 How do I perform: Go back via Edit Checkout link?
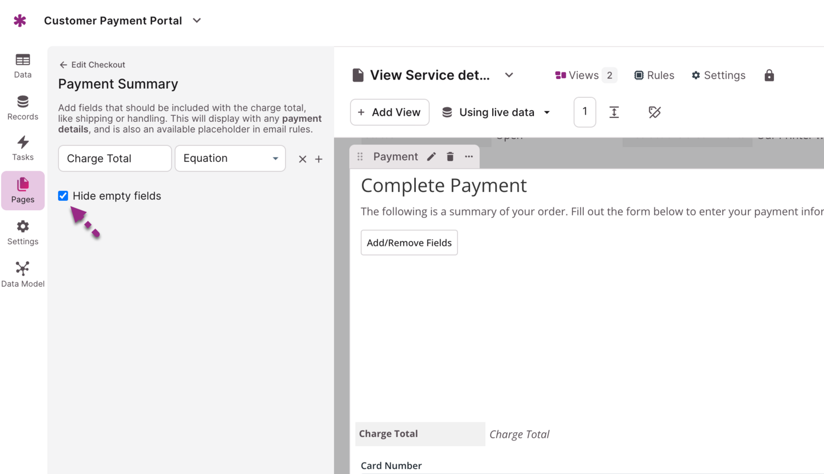(x=92, y=64)
